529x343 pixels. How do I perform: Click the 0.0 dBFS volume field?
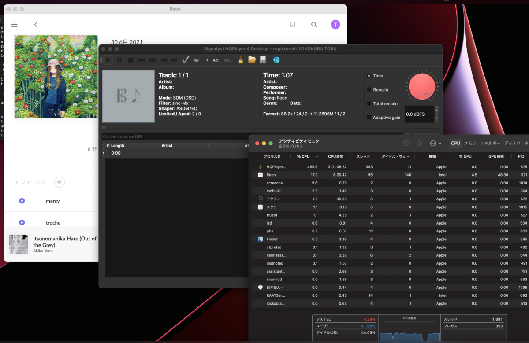pyautogui.click(x=419, y=114)
